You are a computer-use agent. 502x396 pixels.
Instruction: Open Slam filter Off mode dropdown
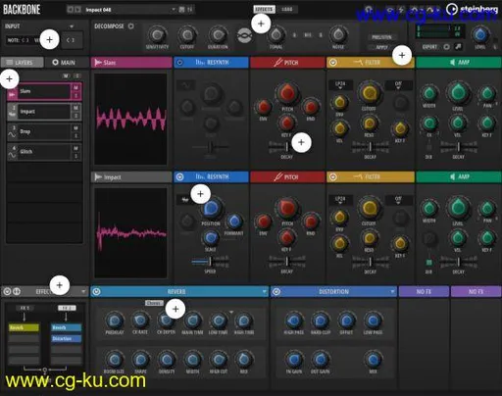(398, 85)
